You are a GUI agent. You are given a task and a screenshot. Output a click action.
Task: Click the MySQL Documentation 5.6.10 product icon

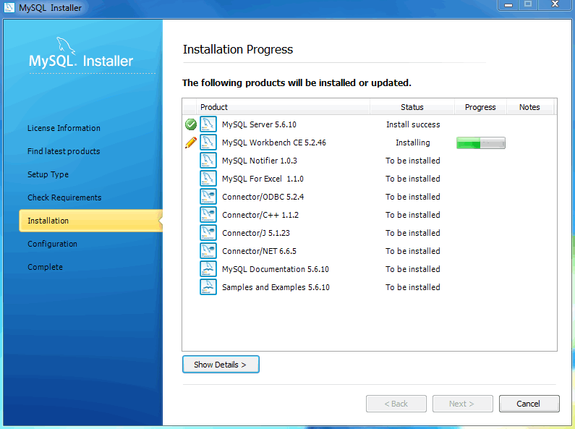[208, 269]
